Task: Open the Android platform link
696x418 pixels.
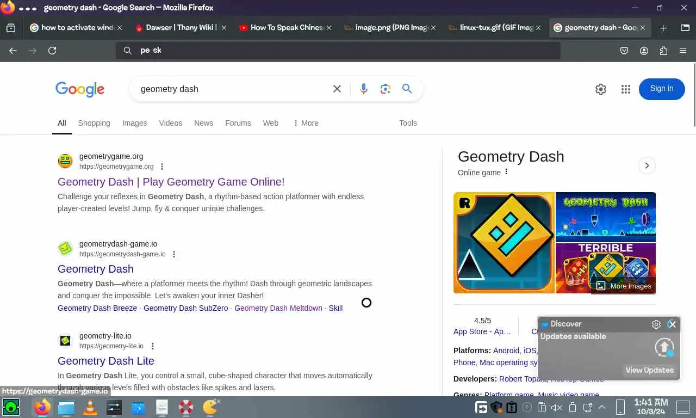Action: 506,351
